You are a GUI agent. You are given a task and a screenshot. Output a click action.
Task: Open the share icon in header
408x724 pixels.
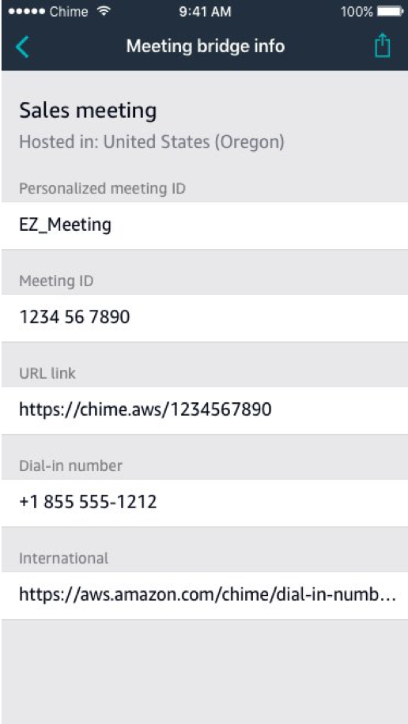382,46
